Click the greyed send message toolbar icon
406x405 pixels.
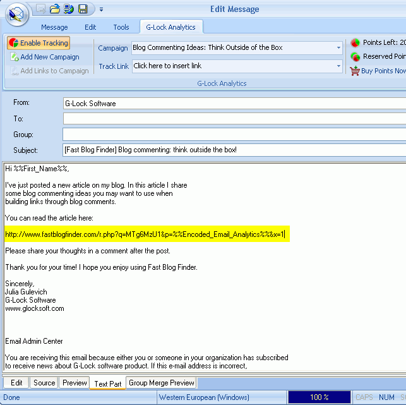pyautogui.click(x=41, y=9)
